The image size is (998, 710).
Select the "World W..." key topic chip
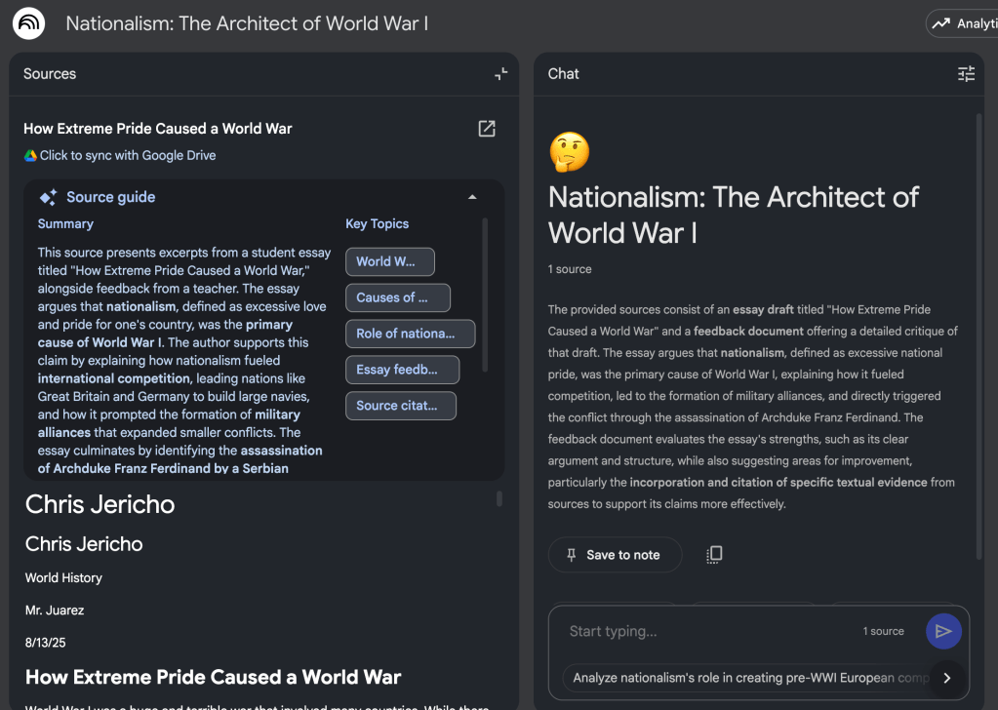coord(389,261)
